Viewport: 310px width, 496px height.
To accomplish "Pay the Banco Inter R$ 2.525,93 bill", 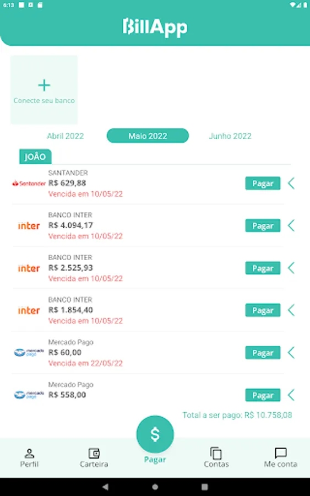I will [263, 268].
